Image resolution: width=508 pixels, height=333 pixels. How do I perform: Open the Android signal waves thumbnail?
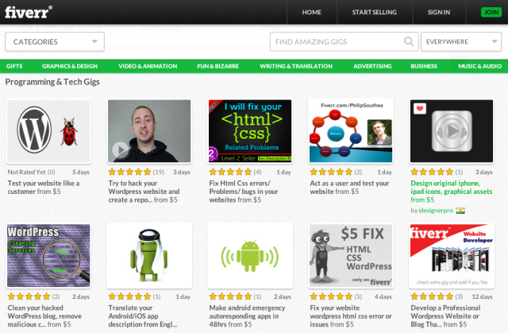click(x=250, y=255)
